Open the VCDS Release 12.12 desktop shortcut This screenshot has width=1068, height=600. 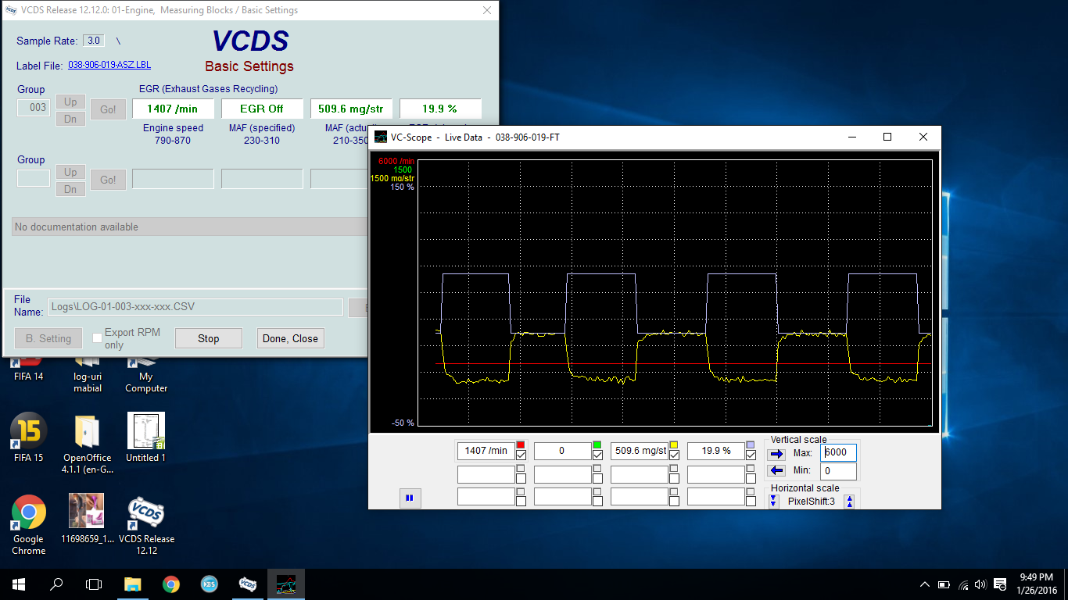pyautogui.click(x=146, y=524)
